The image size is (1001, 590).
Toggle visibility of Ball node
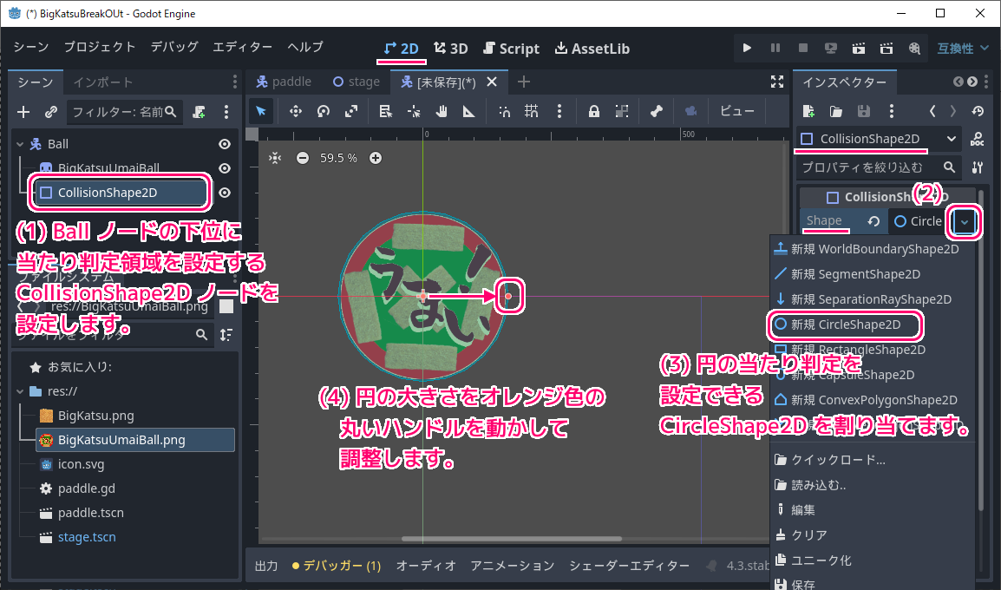225,144
